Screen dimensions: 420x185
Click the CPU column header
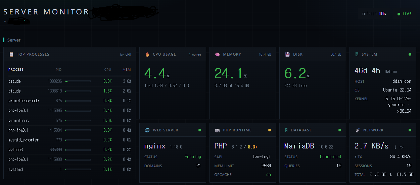(x=108, y=70)
